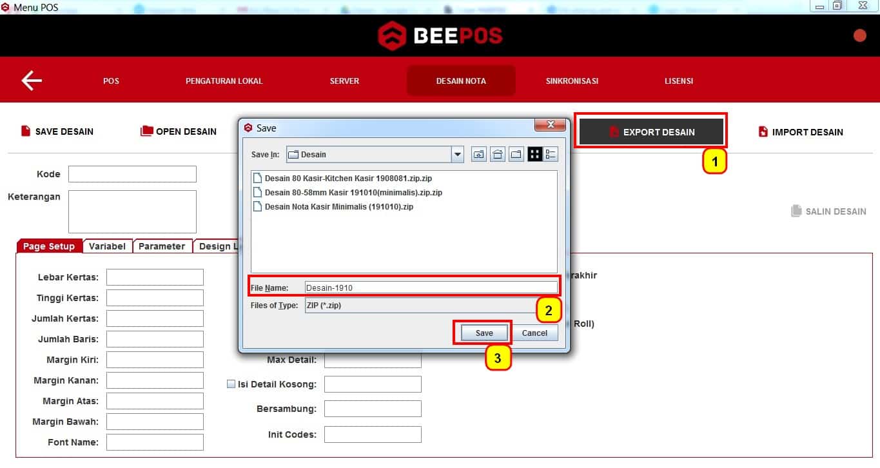This screenshot has height=468, width=880.
Task: Click the back arrow icon
Action: [x=32, y=81]
